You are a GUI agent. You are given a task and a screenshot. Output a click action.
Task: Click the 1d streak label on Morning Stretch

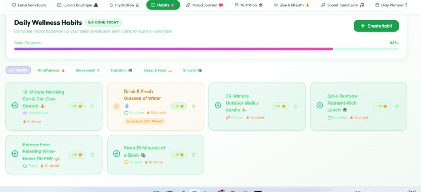(32, 121)
